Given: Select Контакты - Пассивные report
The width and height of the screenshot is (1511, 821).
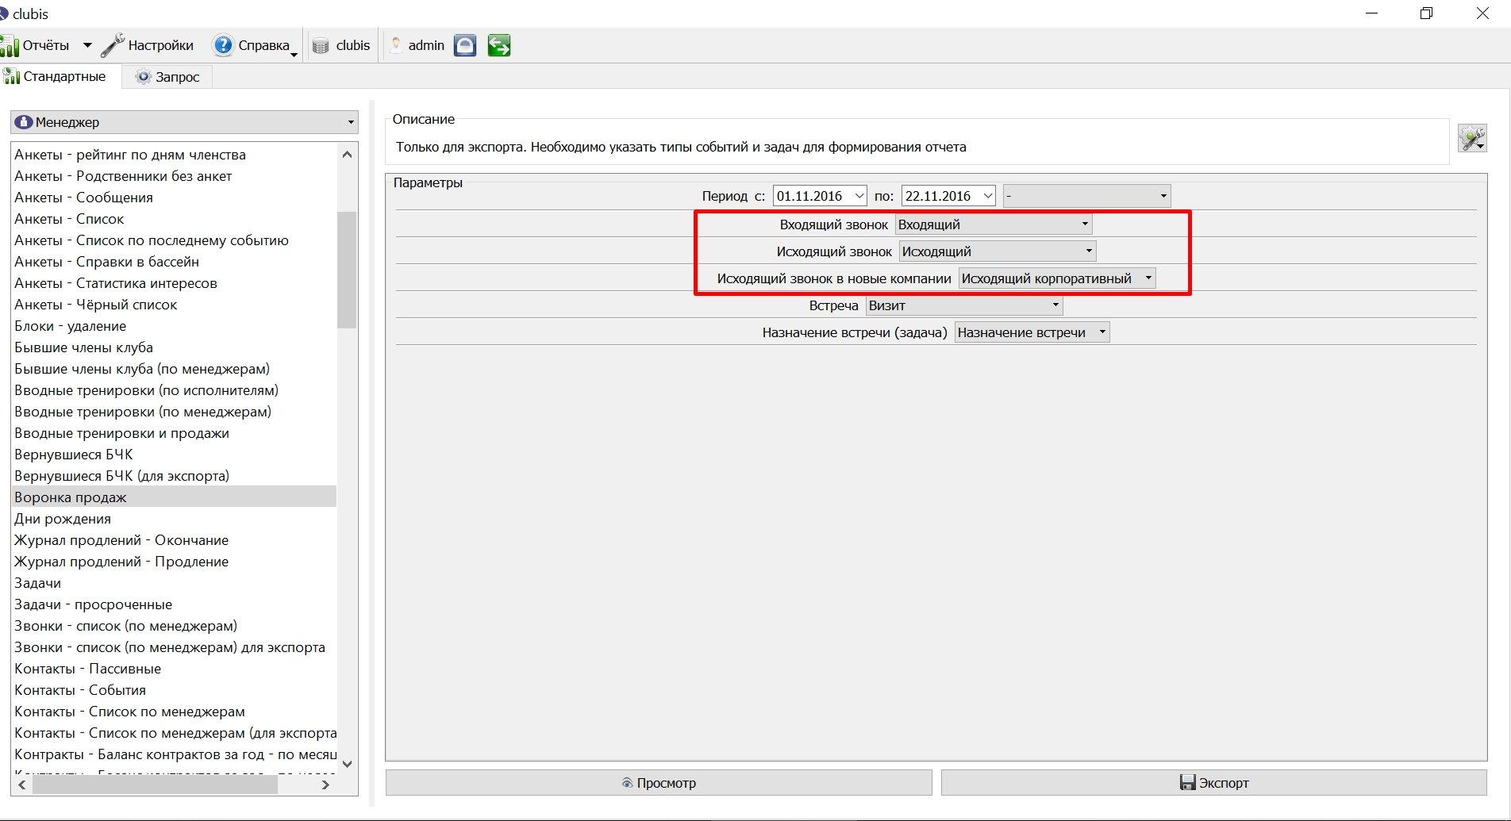Looking at the screenshot, I should click(175, 669).
